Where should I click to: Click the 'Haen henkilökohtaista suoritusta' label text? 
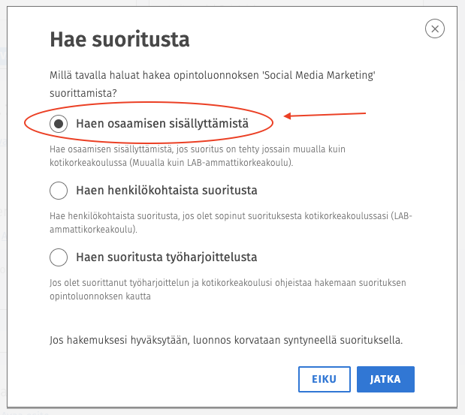(166, 191)
